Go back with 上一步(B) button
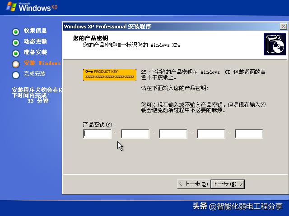The width and height of the screenshot is (289, 216). (194, 184)
